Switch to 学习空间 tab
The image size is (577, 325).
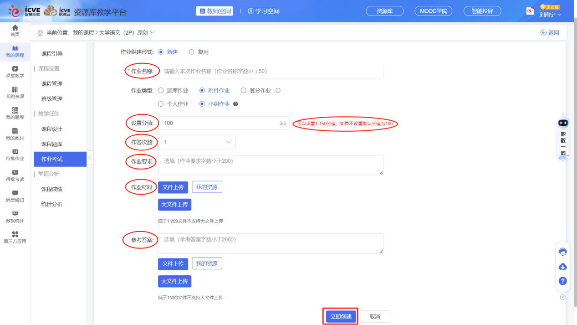[x=264, y=11]
